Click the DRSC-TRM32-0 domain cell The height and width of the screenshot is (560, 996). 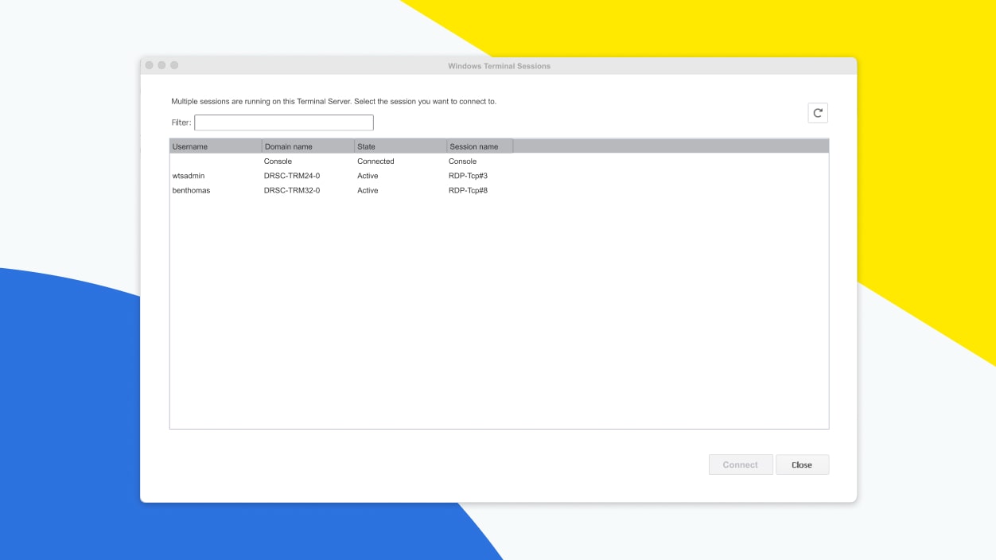[x=291, y=190]
